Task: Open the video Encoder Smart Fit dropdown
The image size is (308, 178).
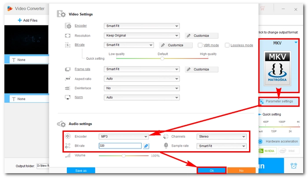Action: tap(142, 26)
